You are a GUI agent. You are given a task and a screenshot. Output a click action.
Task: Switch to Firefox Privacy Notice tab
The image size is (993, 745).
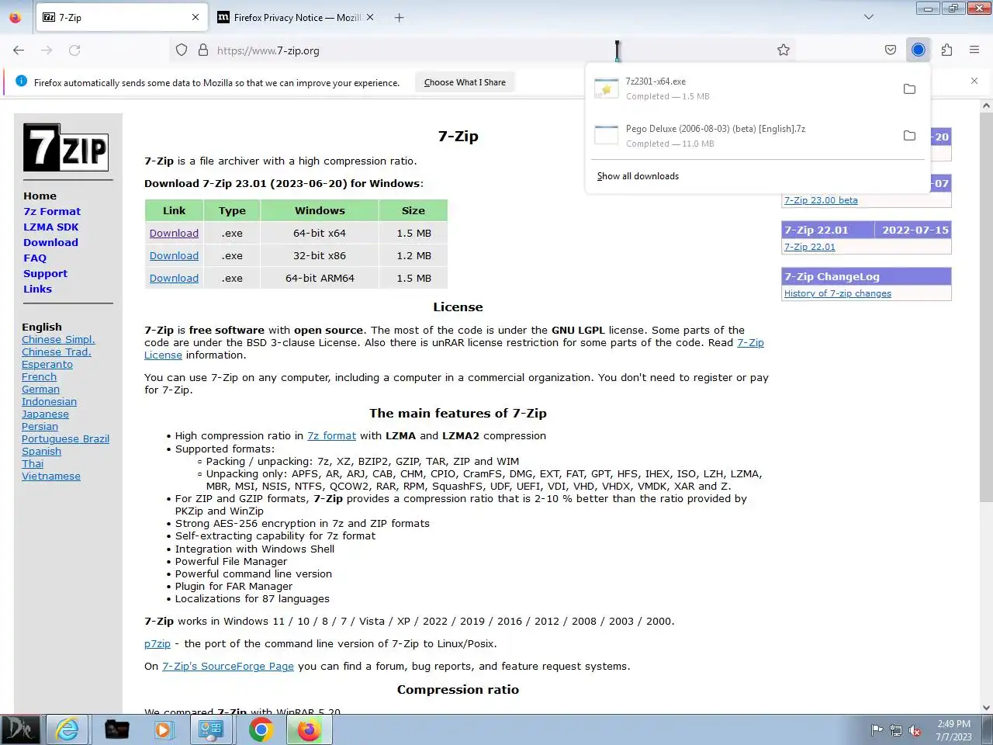coord(296,17)
